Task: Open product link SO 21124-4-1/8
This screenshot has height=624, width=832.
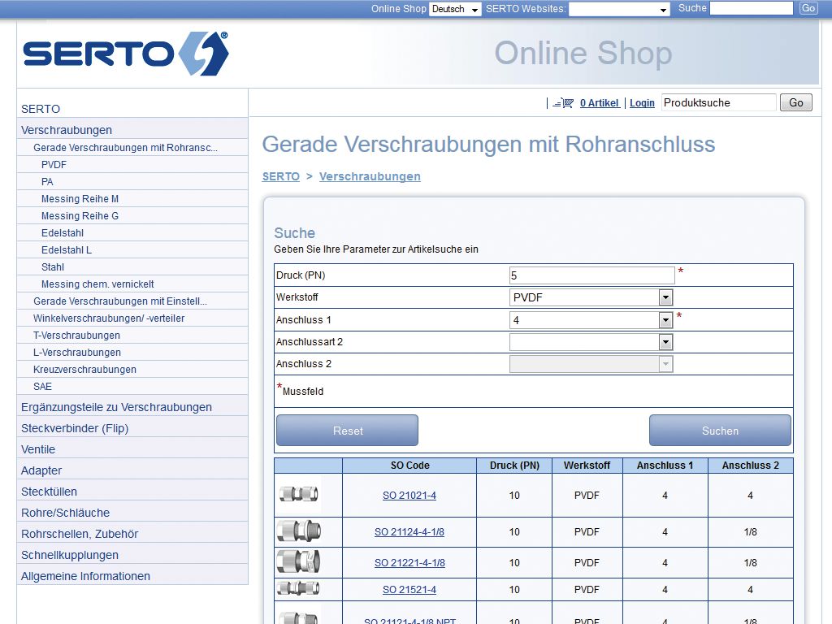Action: click(x=409, y=532)
